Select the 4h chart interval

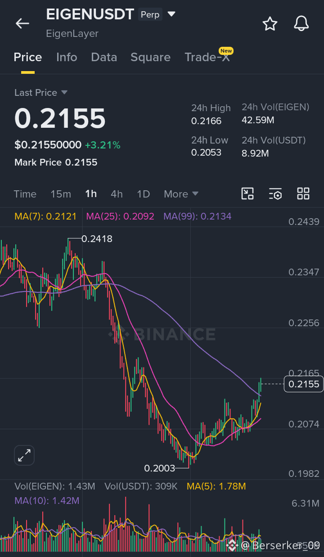click(117, 194)
